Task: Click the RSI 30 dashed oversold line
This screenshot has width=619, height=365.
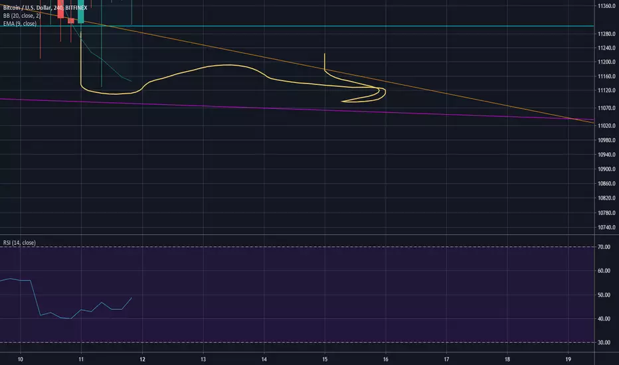Action: tap(297, 342)
